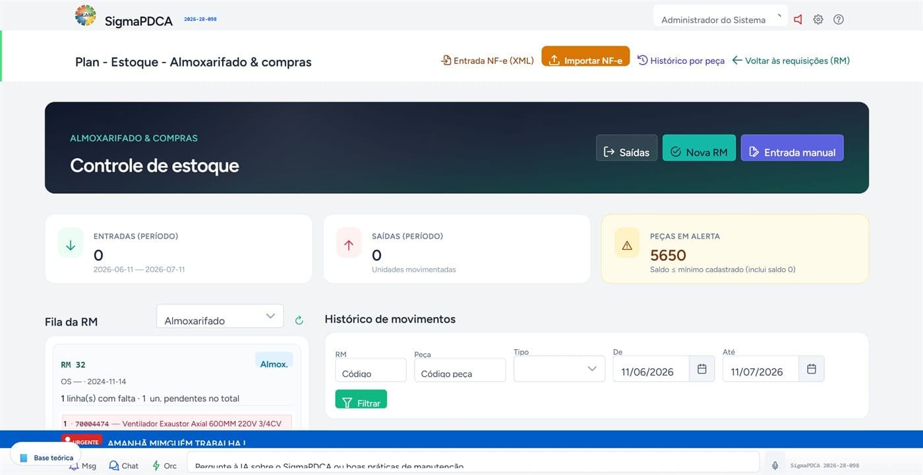Open the RM 32 queue card

[177, 387]
